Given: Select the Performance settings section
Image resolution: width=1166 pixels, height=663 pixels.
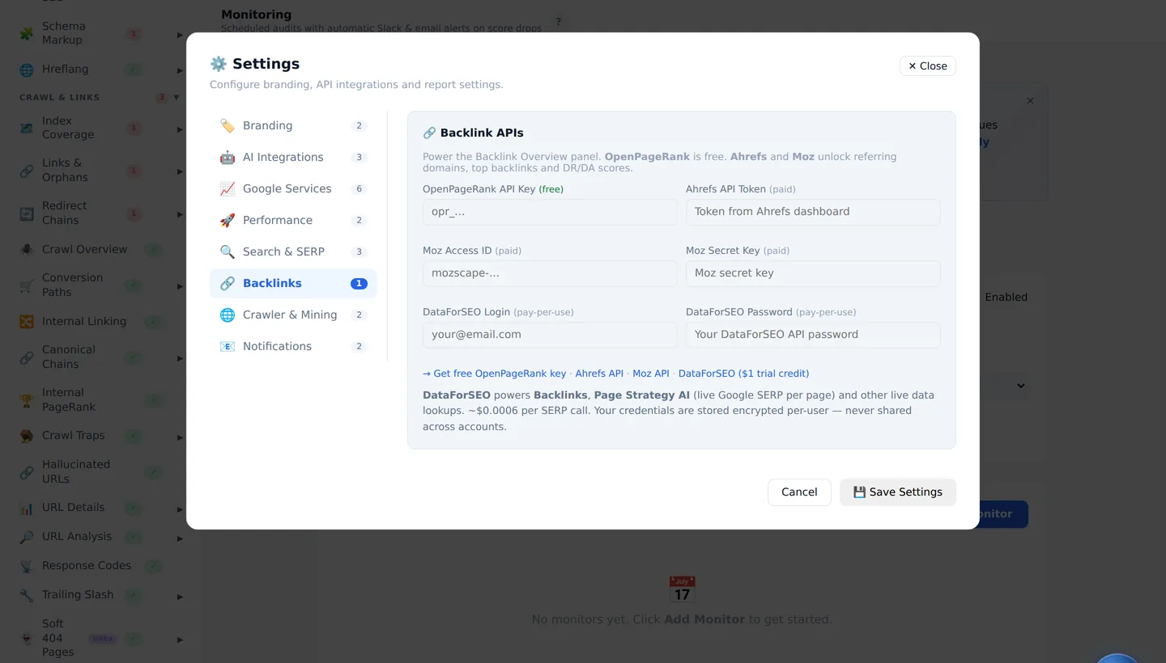Looking at the screenshot, I should [293, 220].
